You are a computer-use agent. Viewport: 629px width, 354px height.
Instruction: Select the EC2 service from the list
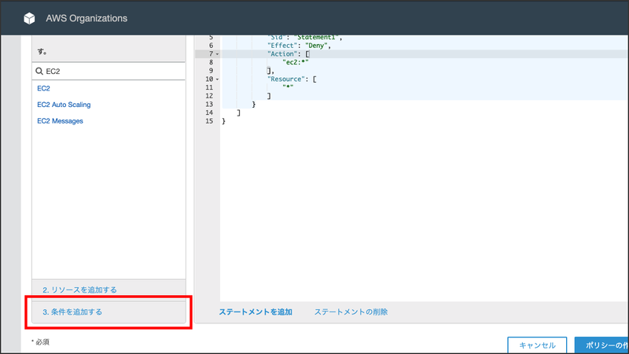43,88
